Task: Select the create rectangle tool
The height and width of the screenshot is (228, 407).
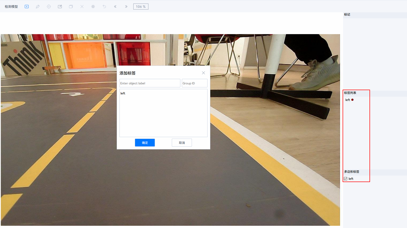Action: 27,7
